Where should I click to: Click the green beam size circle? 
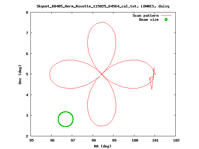pyautogui.click(x=66, y=119)
